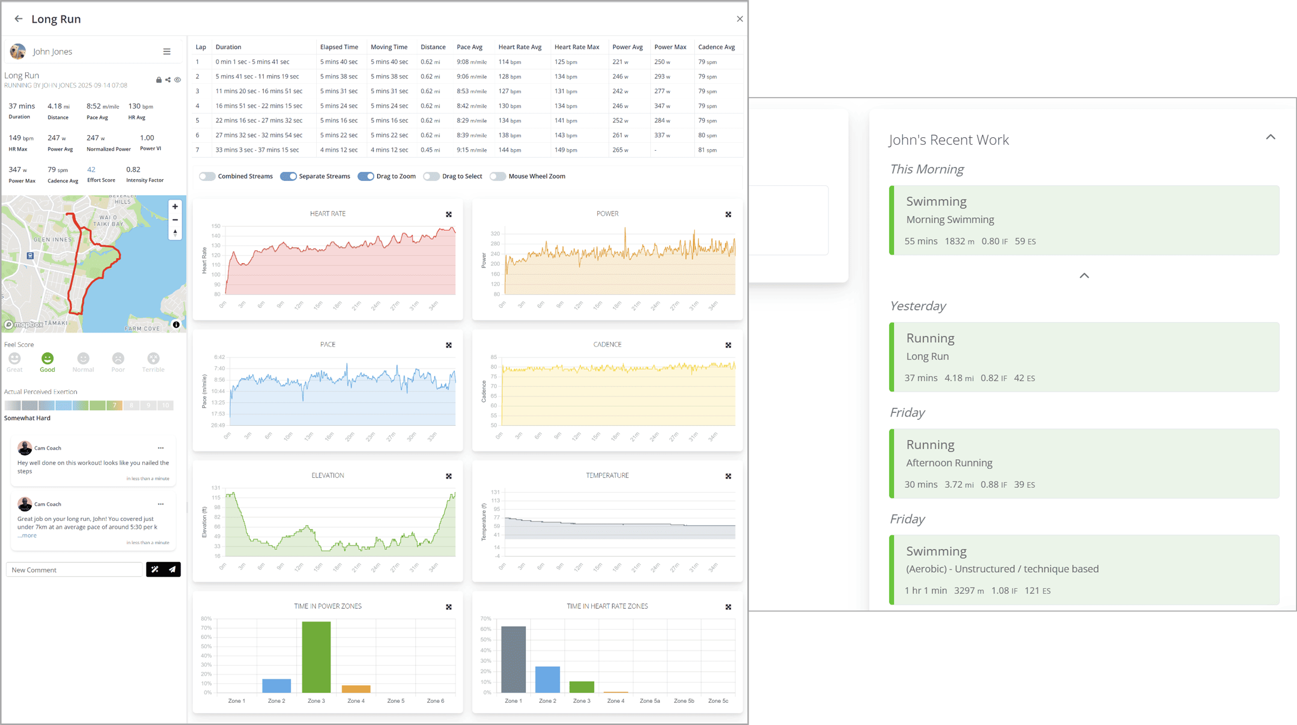Click the ...more link in coach comment
The height and width of the screenshot is (725, 1297).
point(27,536)
